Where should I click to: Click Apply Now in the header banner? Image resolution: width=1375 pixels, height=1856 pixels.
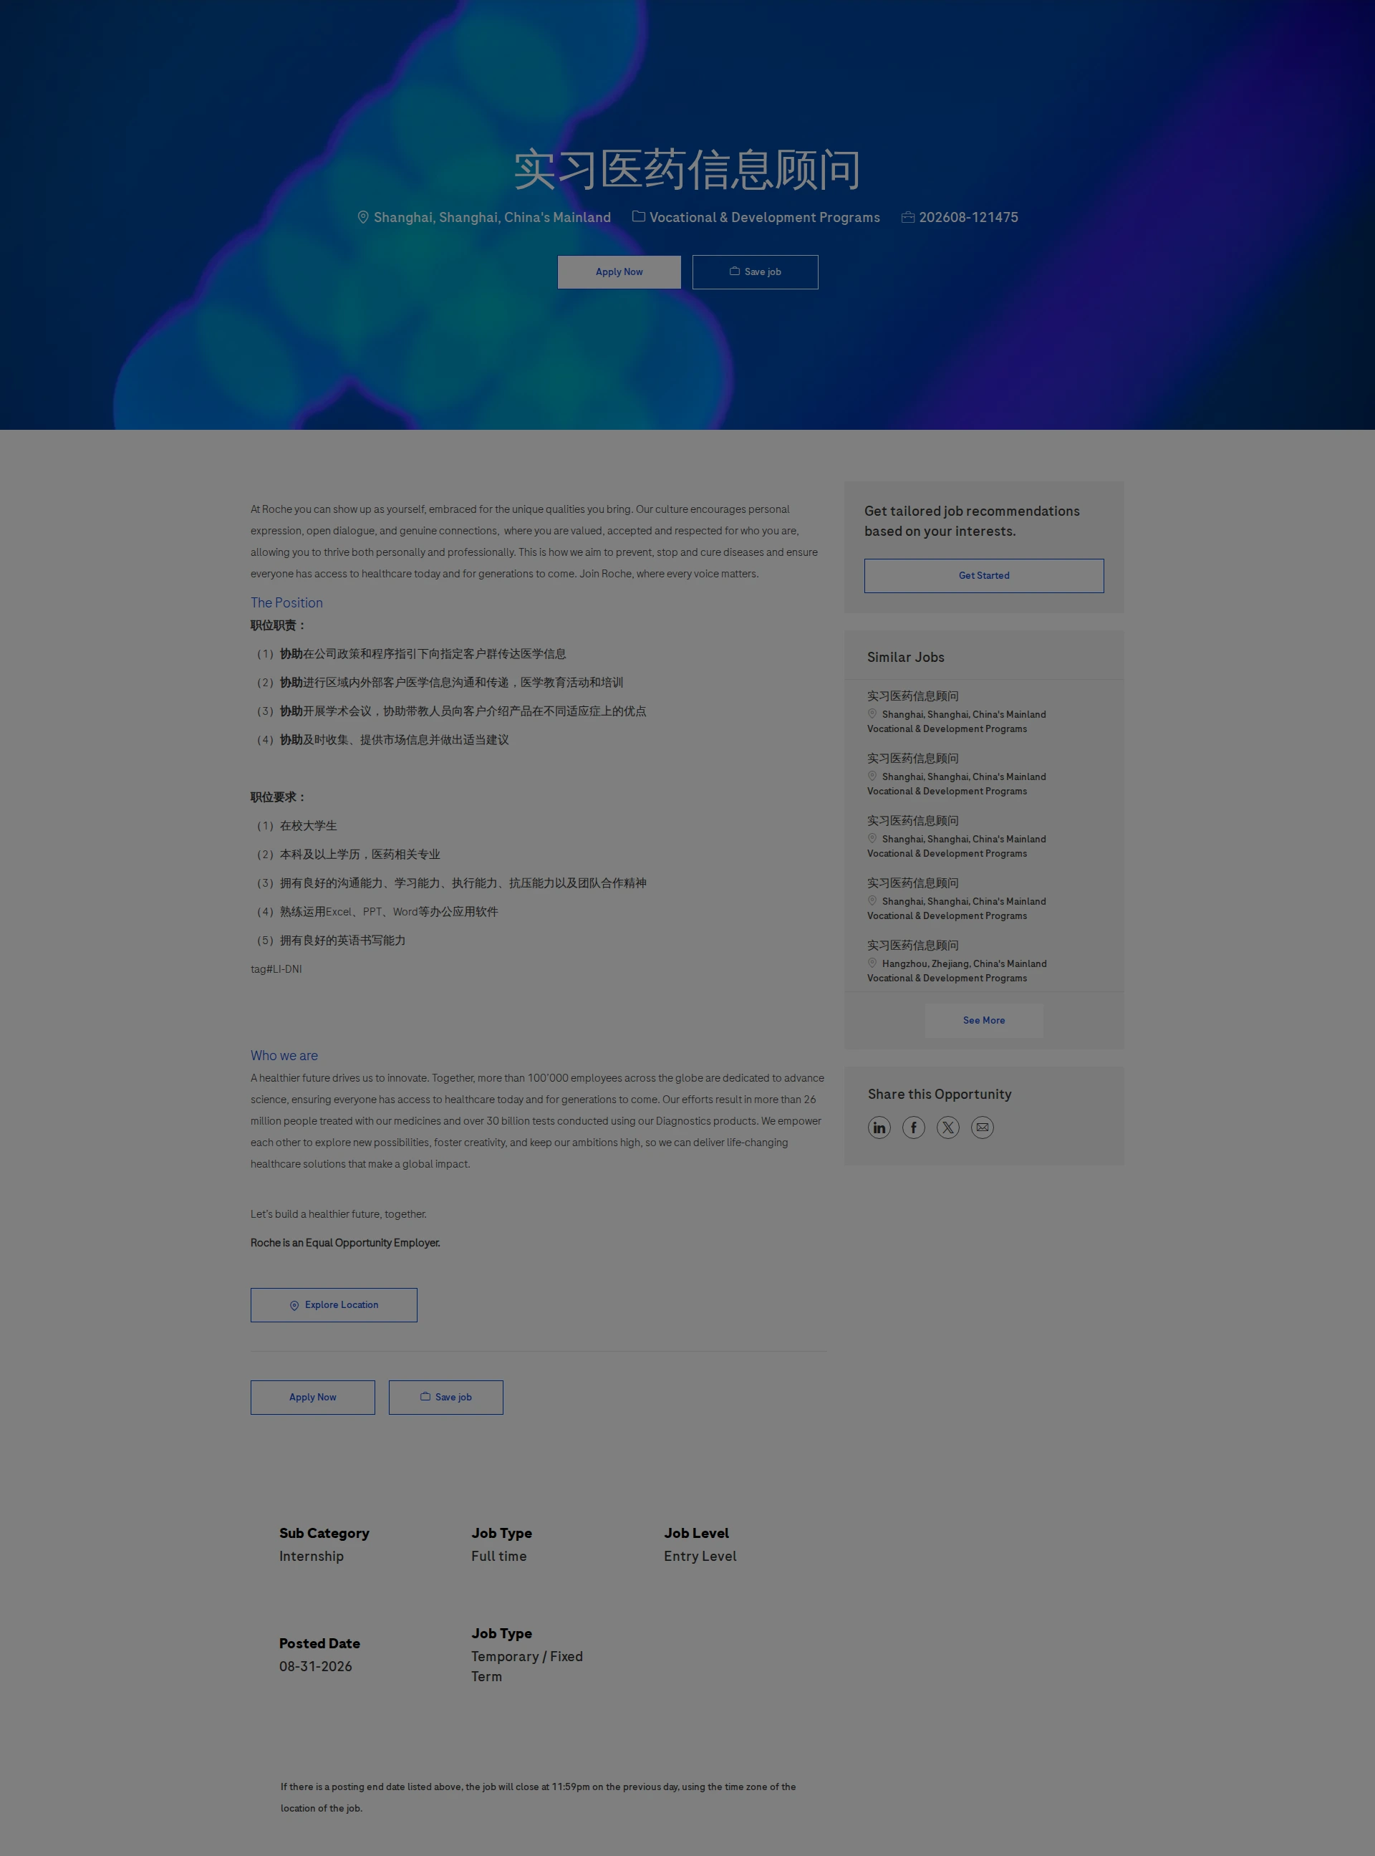pyautogui.click(x=619, y=272)
